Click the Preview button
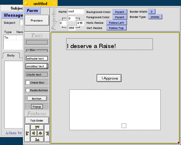181x145 pixels. 37,20
